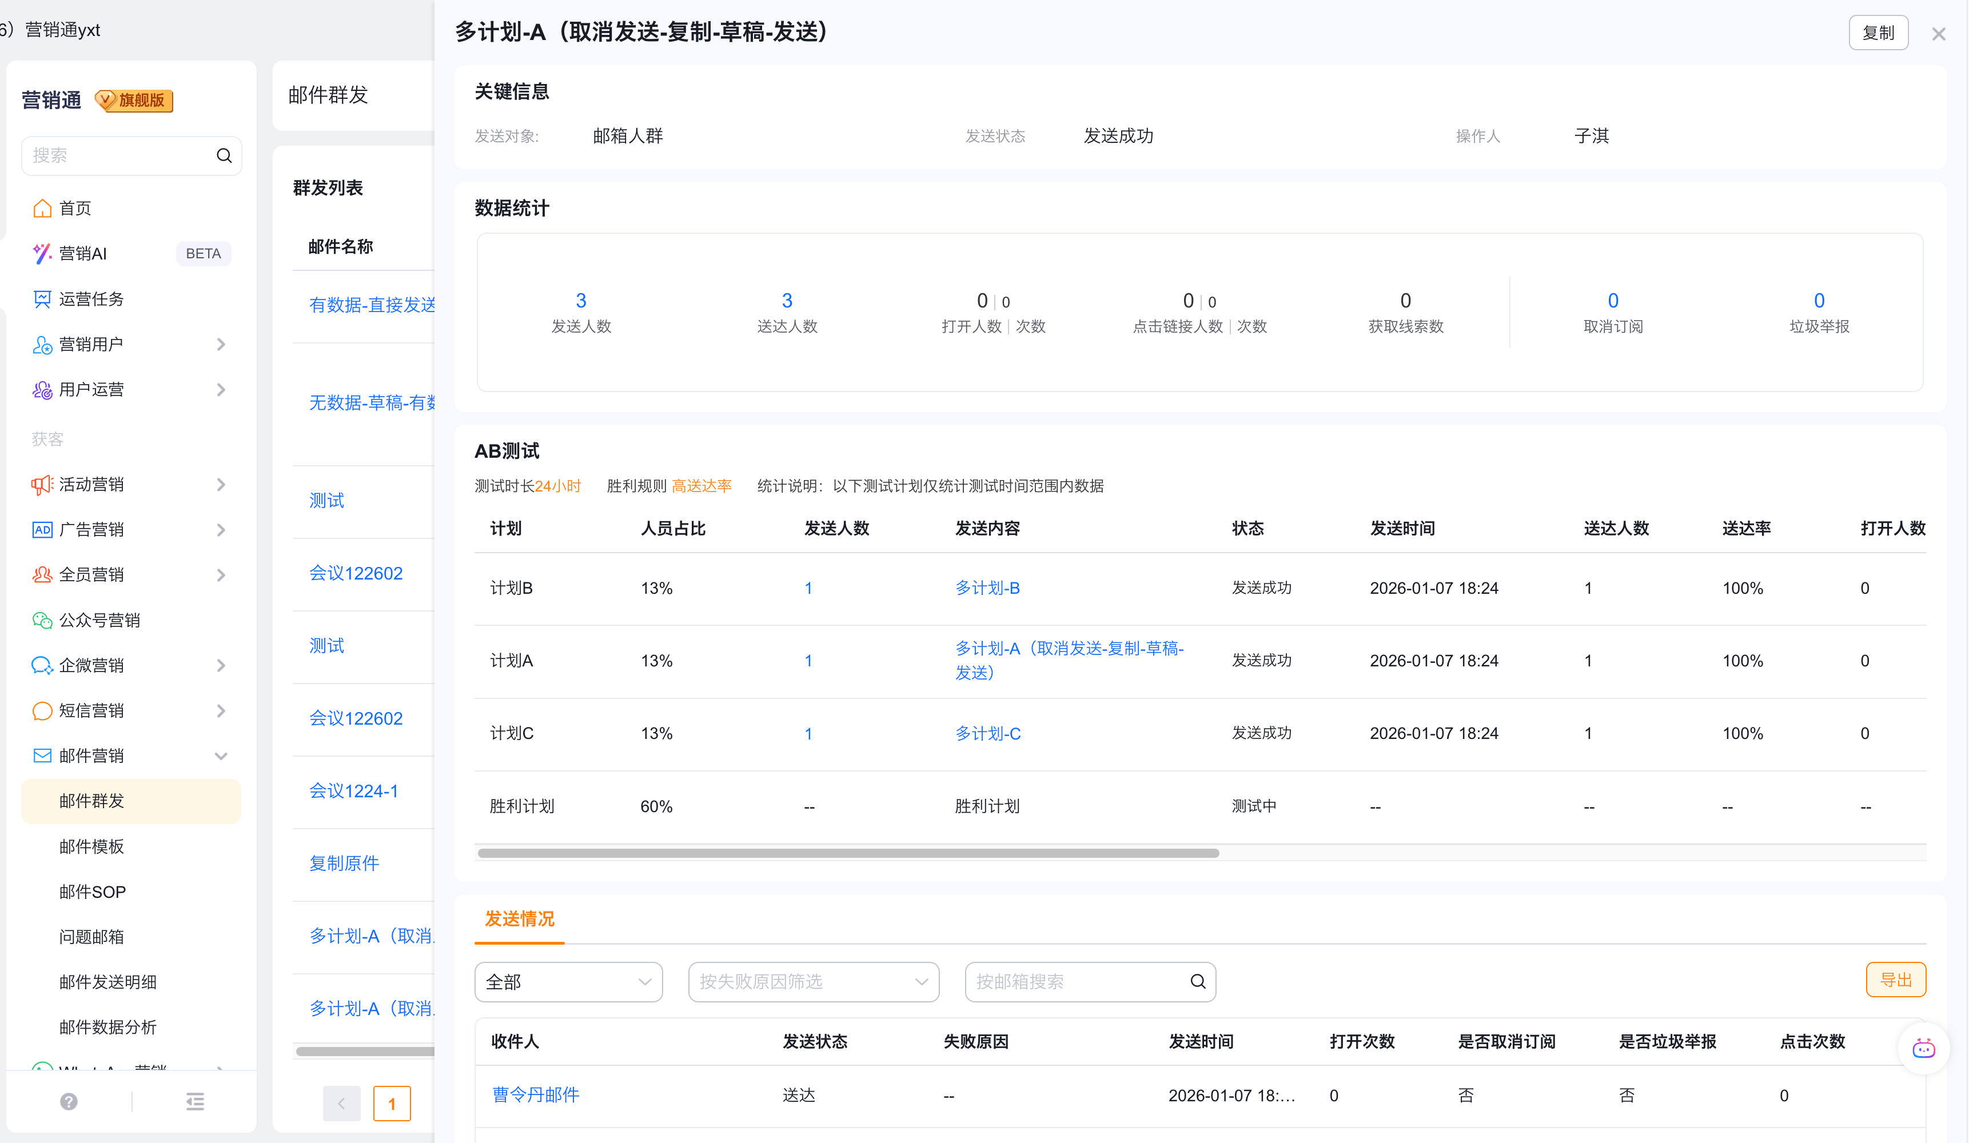Open the chat robot assistant icon
The width and height of the screenshot is (1969, 1143).
click(x=1923, y=1049)
